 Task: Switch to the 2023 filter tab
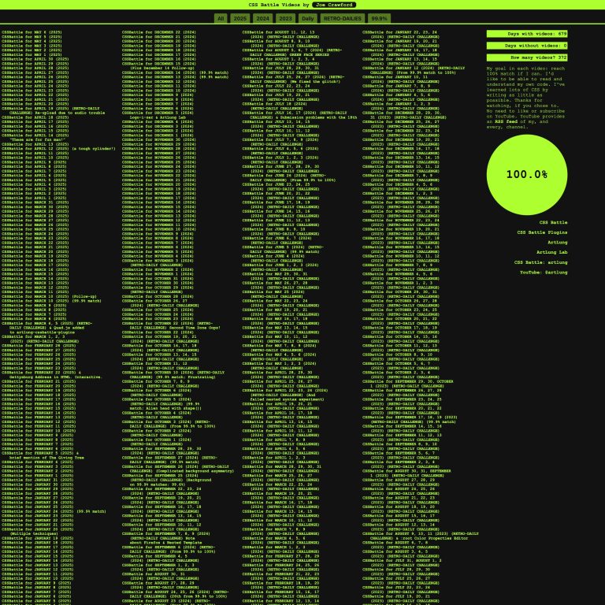pos(285,19)
